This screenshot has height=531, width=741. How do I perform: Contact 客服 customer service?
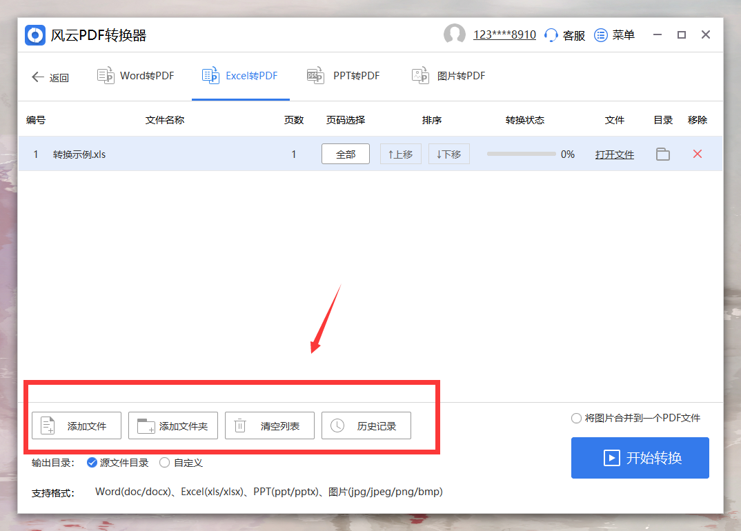[x=565, y=35]
